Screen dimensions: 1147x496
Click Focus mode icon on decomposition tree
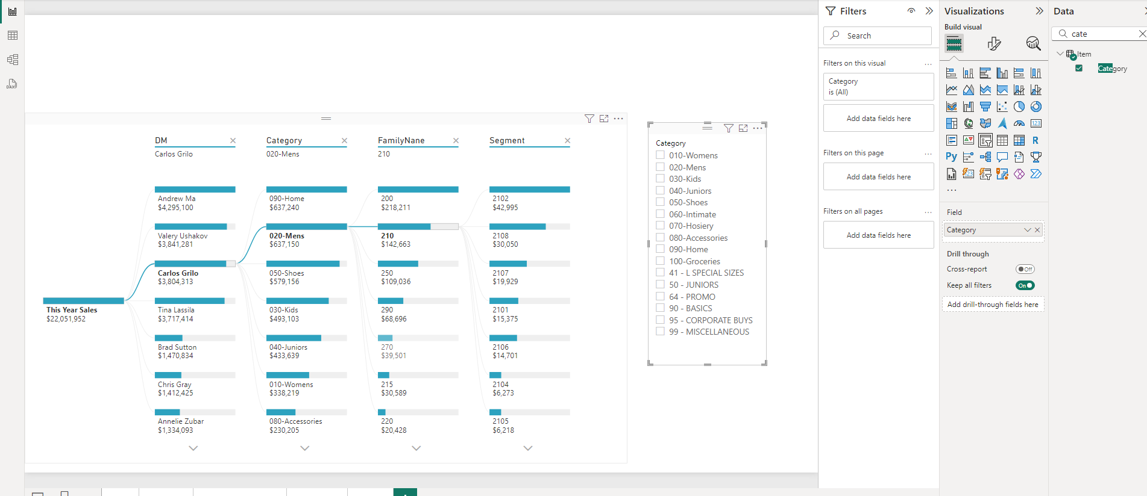click(x=604, y=119)
